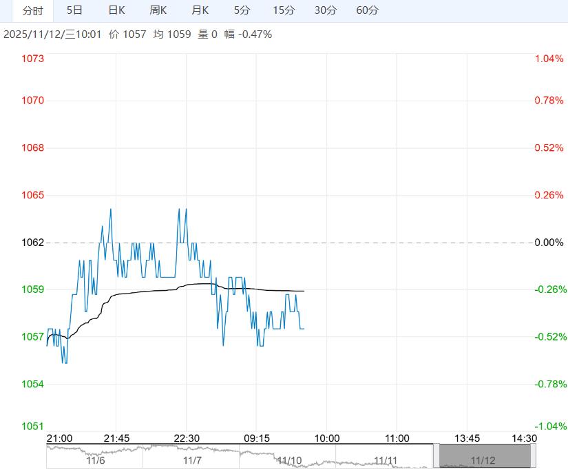The height and width of the screenshot is (470, 568).
Task: Choose the 15分 interval tab
Action: [x=284, y=10]
